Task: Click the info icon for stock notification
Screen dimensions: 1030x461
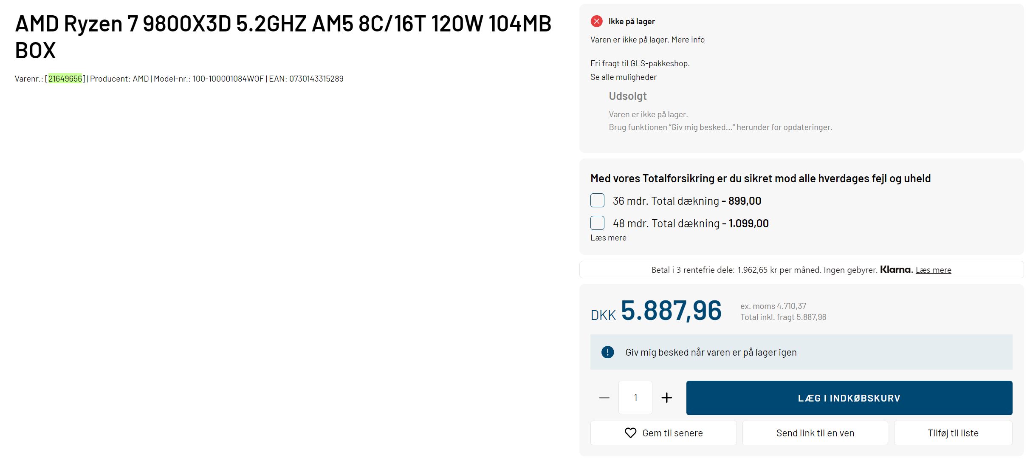Action: pos(608,352)
